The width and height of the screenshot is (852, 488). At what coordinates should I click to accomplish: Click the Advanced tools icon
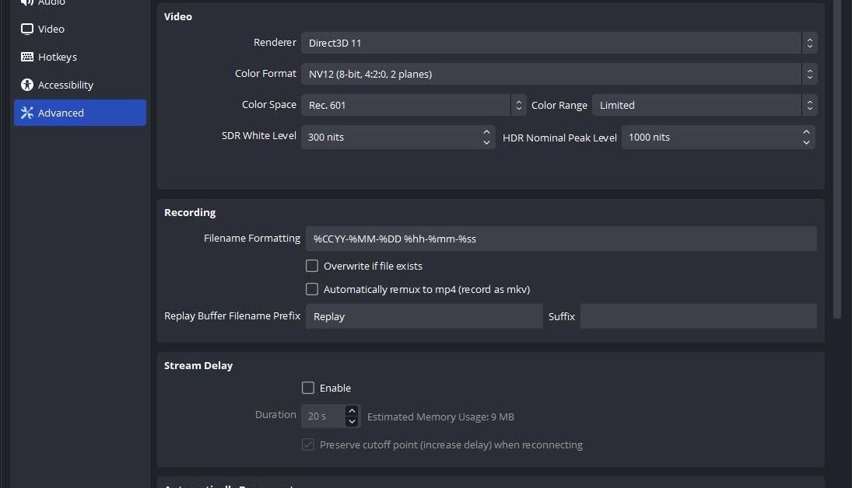27,113
